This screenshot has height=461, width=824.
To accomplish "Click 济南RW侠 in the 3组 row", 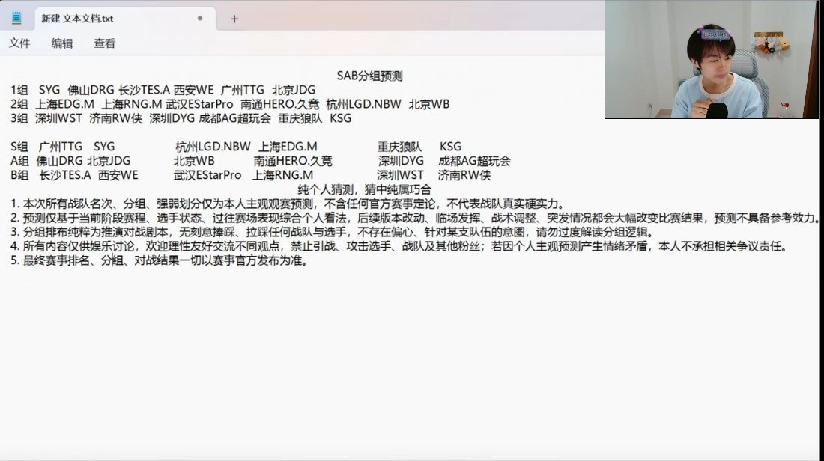I will pos(115,118).
